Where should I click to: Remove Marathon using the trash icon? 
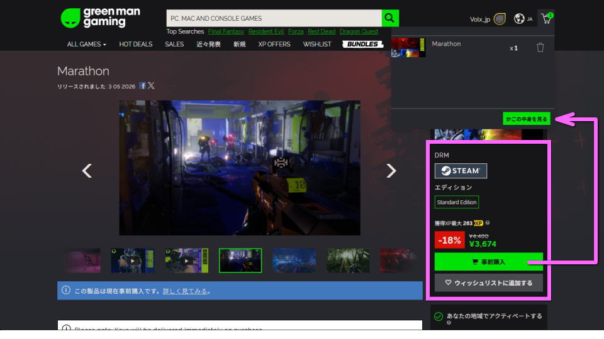(x=540, y=48)
